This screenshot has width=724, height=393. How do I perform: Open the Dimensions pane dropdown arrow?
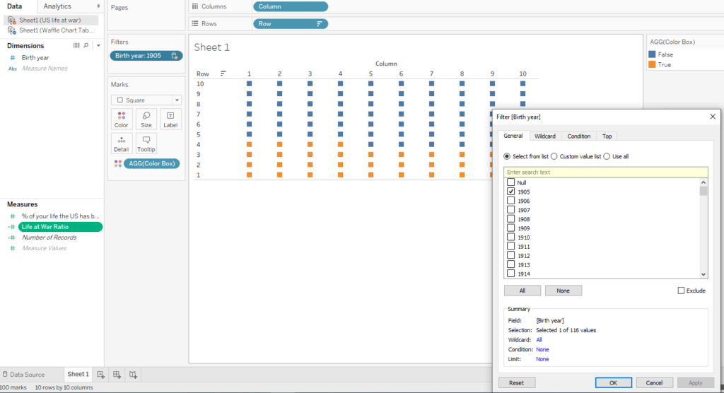tap(98, 46)
